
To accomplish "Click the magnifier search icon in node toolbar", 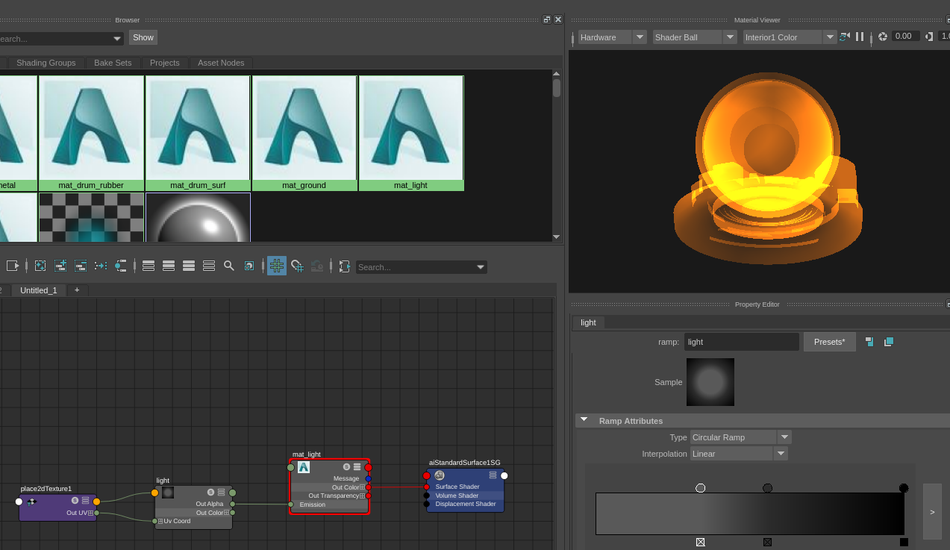I will point(229,266).
